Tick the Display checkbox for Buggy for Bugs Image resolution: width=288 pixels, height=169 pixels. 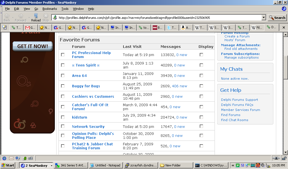[201, 86]
